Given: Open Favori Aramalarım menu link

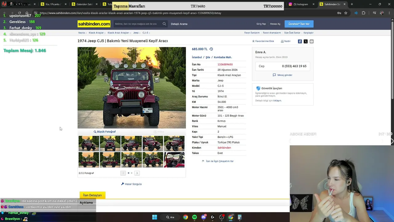Looking at the screenshot, I should (272, 33).
